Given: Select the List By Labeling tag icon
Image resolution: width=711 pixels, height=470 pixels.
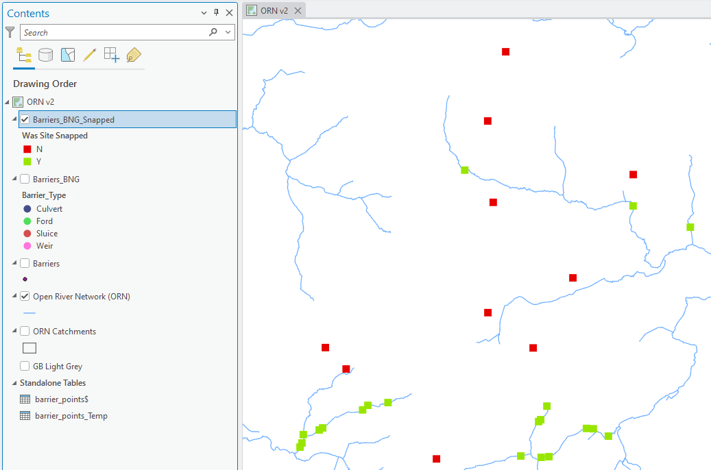Looking at the screenshot, I should 134,55.
